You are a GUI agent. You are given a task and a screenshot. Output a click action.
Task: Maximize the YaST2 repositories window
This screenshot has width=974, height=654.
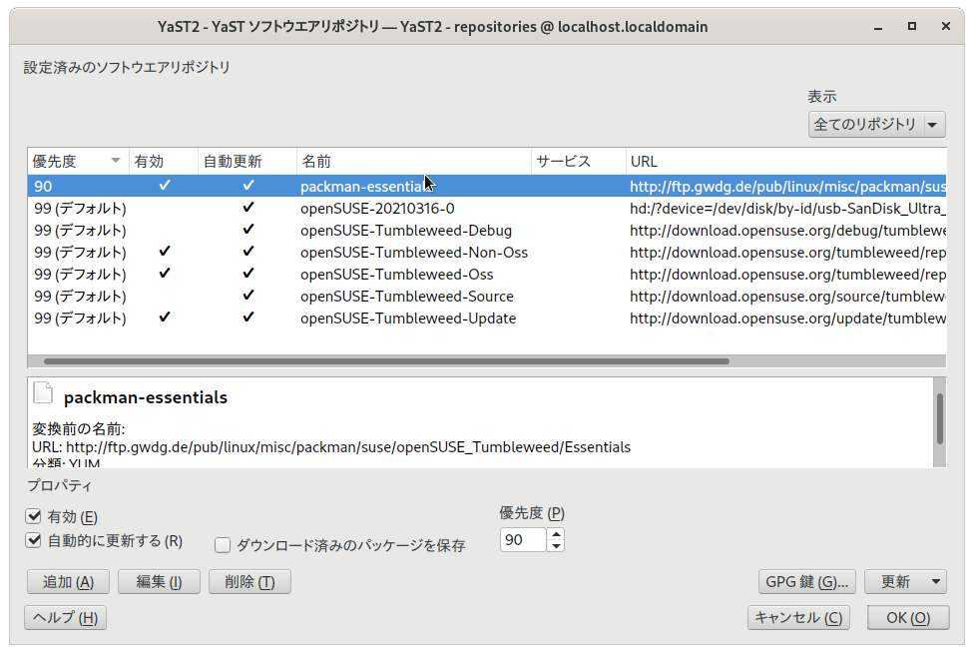(912, 26)
